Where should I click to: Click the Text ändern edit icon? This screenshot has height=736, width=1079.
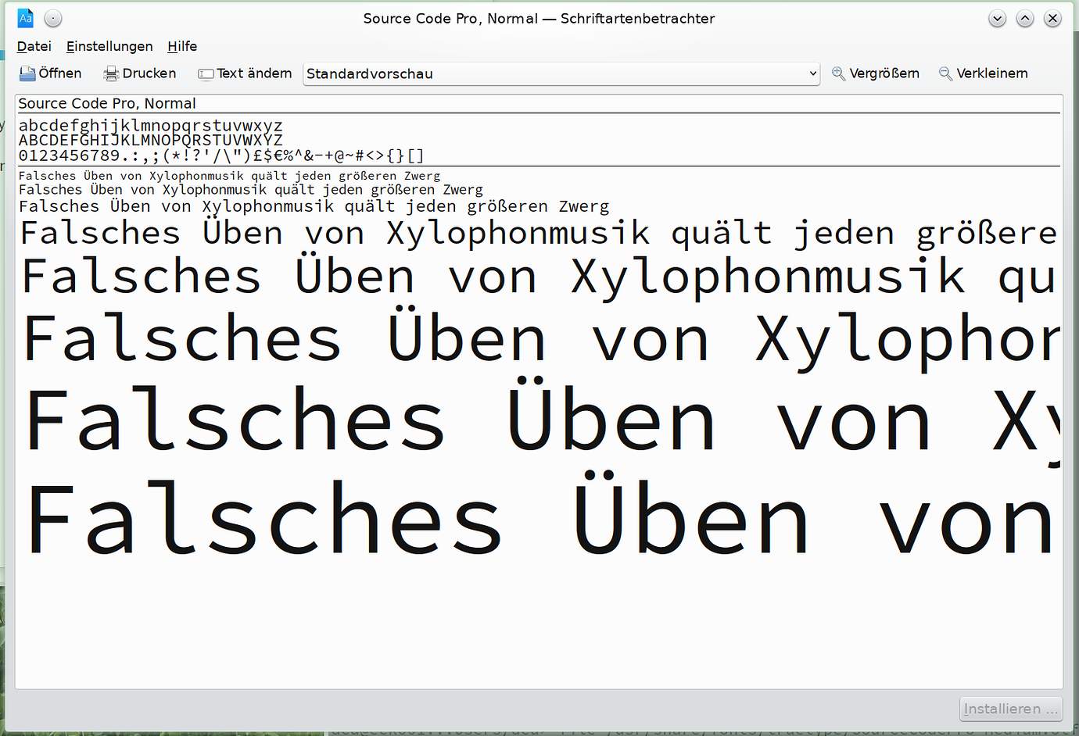pos(205,73)
